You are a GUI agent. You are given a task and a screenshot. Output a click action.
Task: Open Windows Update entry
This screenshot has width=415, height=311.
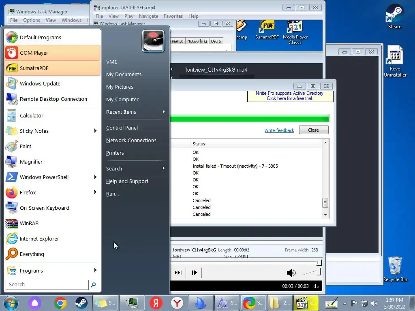52,83
